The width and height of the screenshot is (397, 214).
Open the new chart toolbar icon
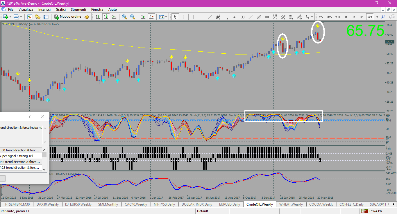coord(6,17)
